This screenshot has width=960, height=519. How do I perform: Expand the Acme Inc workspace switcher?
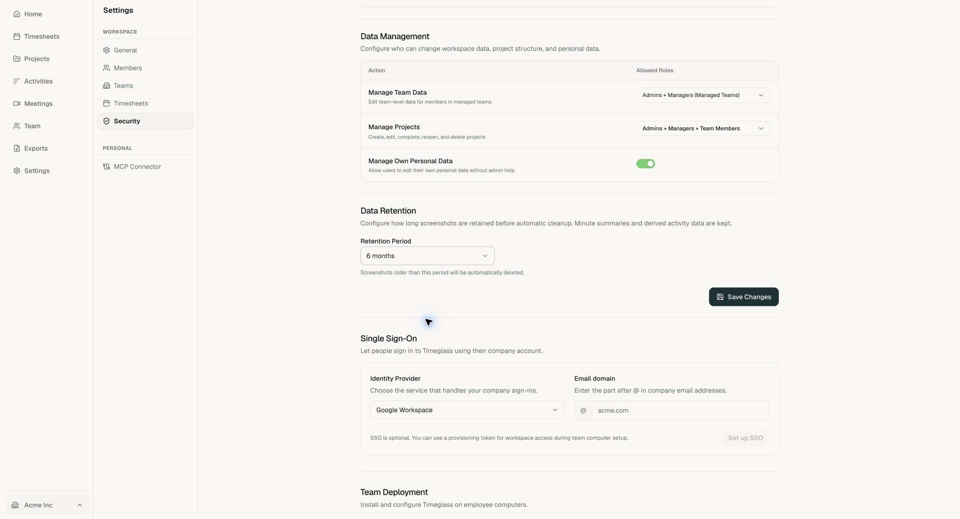coord(47,505)
